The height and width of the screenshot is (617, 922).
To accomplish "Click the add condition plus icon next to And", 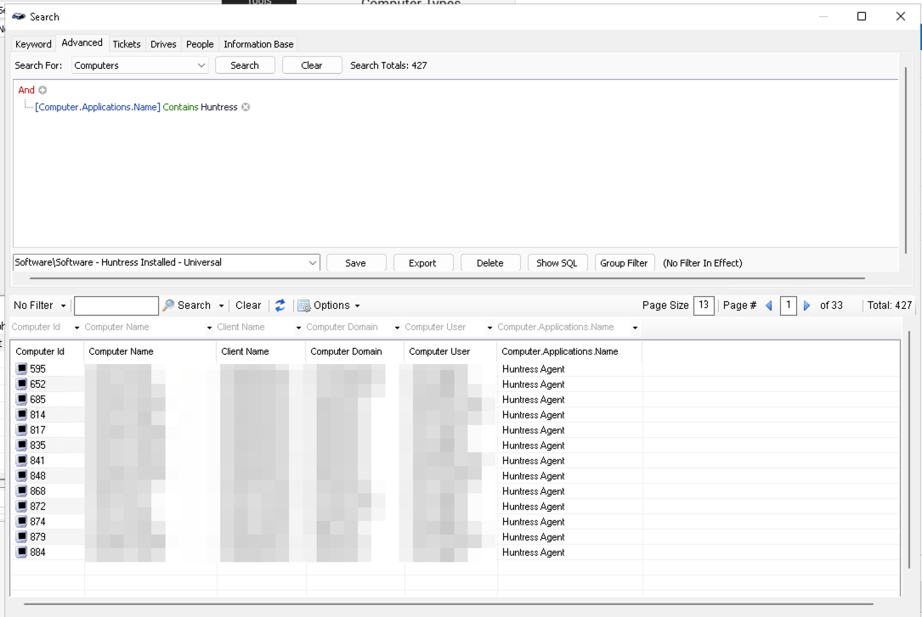I will point(42,90).
